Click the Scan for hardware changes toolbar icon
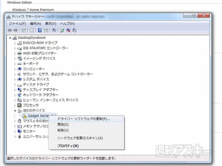This screenshot has height=166, width=222. click(54, 30)
